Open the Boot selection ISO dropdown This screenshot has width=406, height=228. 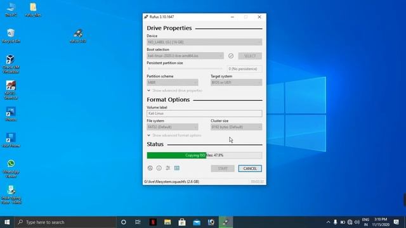(x=185, y=56)
